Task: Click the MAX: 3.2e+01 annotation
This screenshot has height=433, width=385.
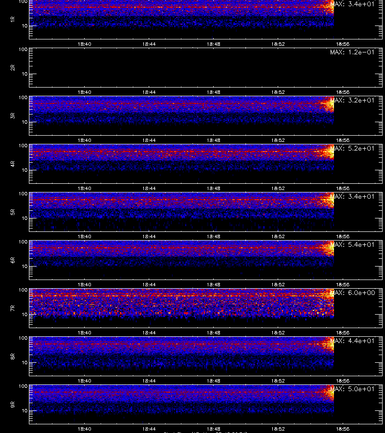Action: pos(352,100)
